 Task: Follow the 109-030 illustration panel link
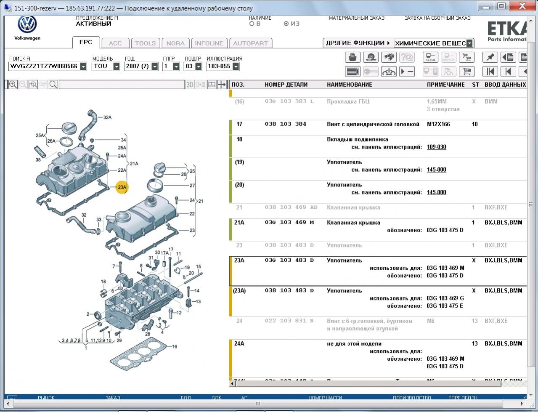(x=436, y=147)
